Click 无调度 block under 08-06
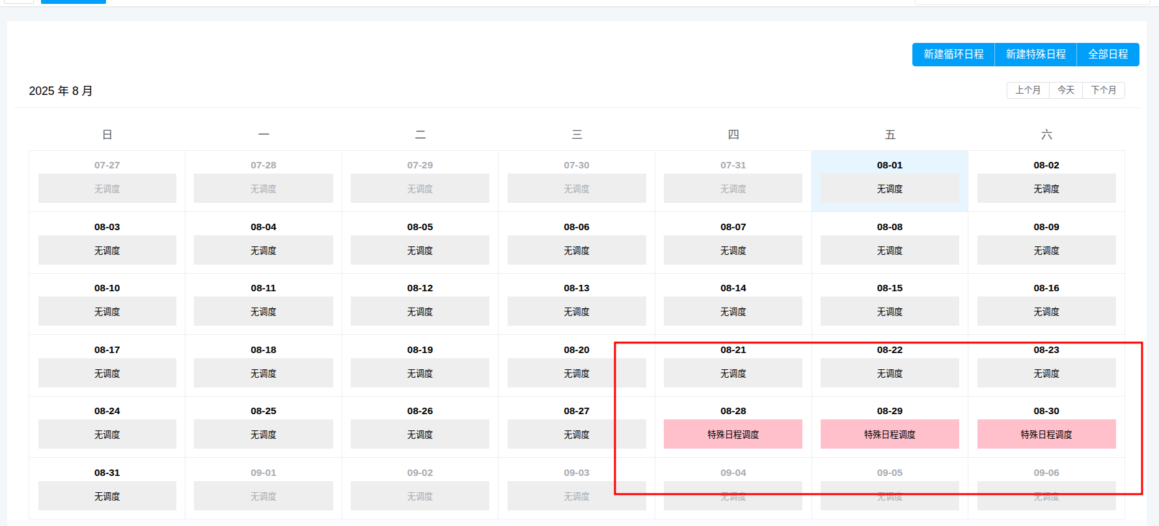 (577, 250)
